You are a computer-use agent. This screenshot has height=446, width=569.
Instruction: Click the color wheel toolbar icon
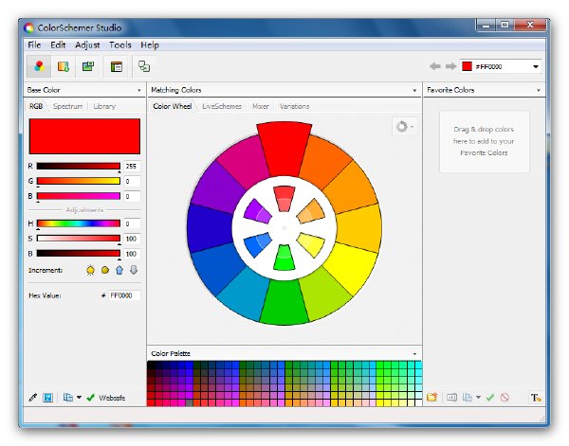pos(39,66)
